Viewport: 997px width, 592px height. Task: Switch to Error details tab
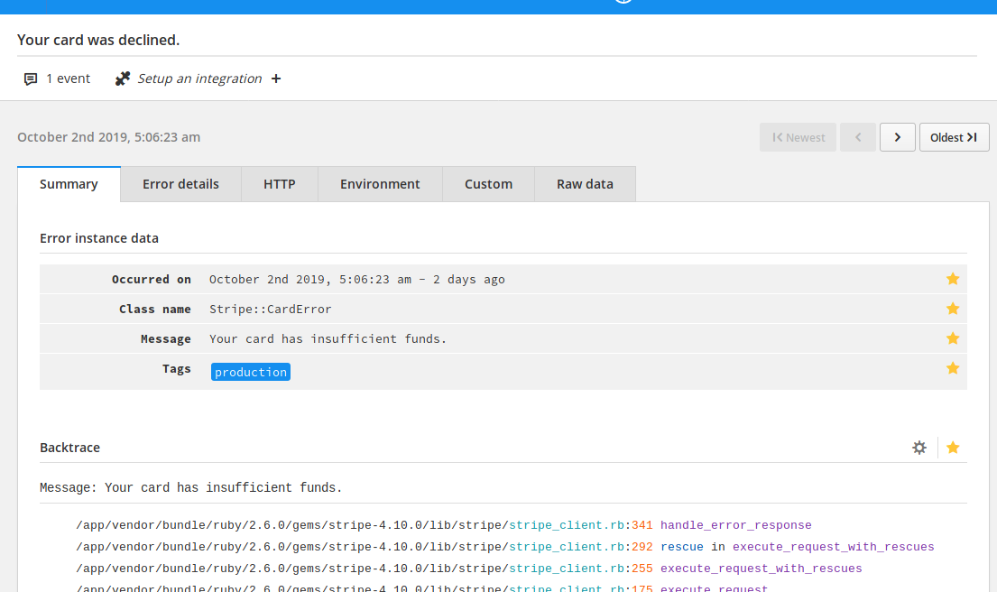click(x=180, y=184)
